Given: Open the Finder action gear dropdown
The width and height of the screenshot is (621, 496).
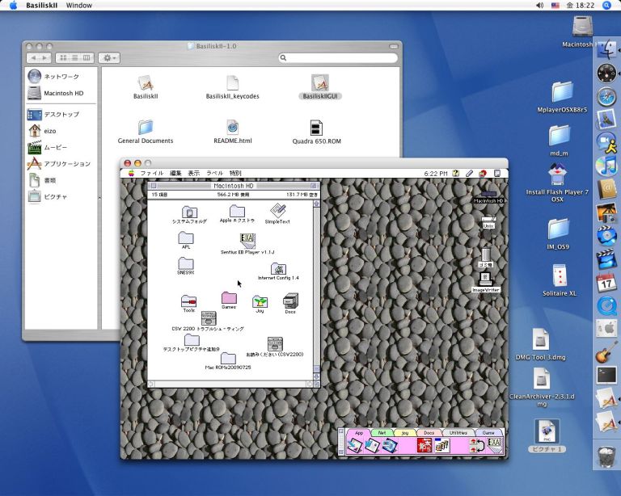Looking at the screenshot, I should (109, 57).
